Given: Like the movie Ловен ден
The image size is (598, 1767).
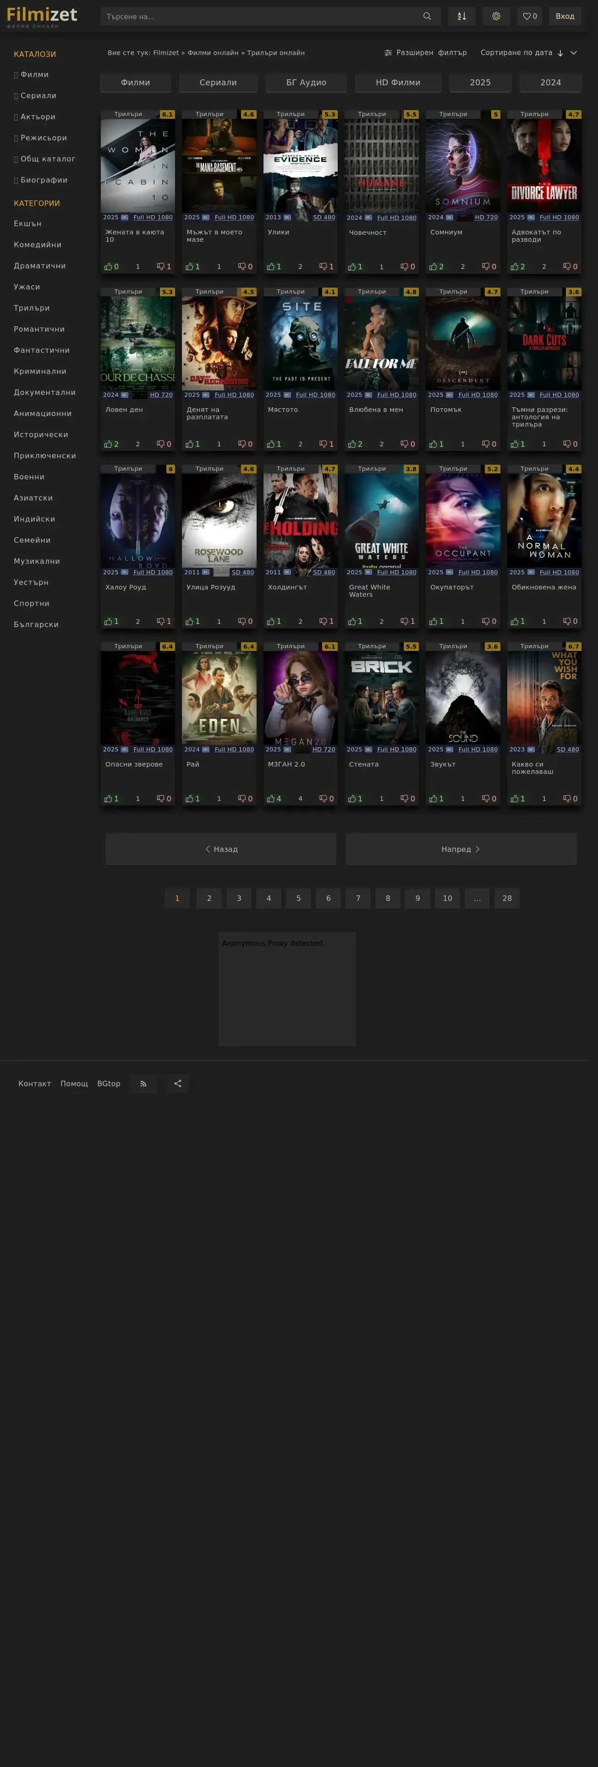Looking at the screenshot, I should tap(112, 445).
